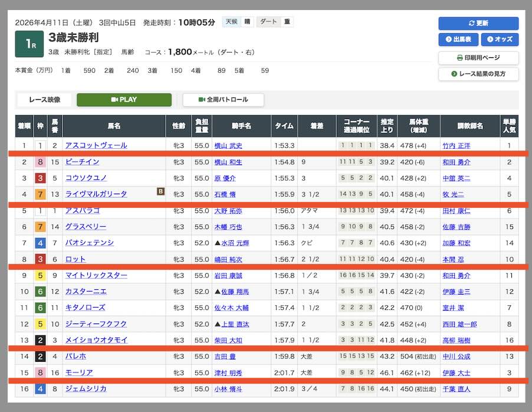Open horse link マイトリックスター

pos(96,275)
